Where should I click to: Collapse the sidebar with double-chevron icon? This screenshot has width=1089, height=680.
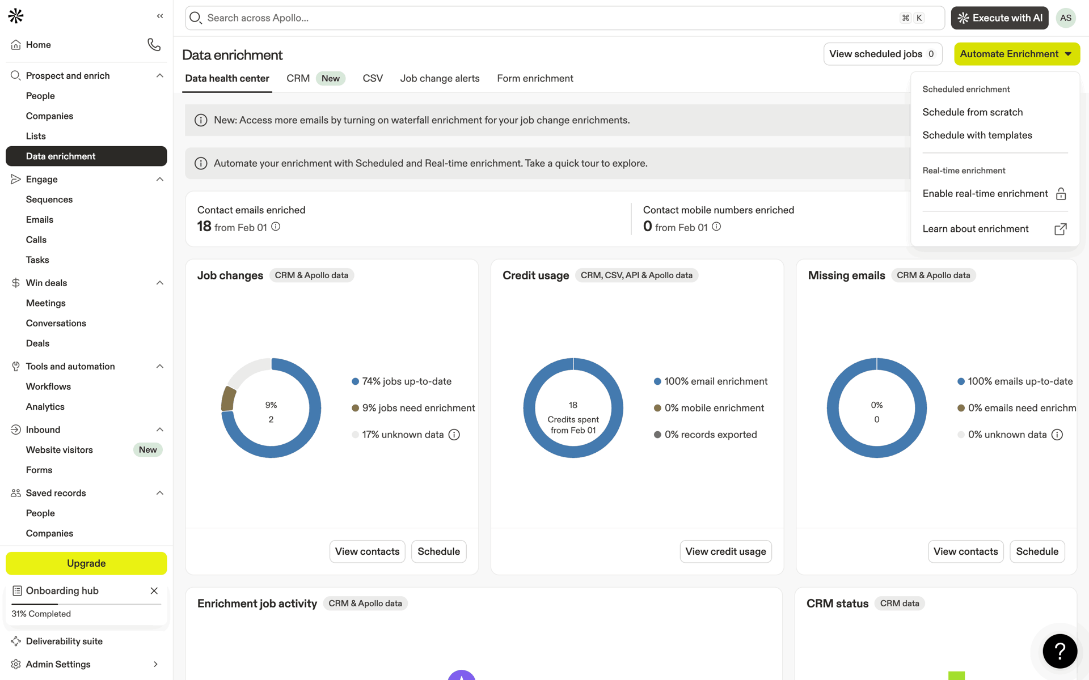[160, 16]
